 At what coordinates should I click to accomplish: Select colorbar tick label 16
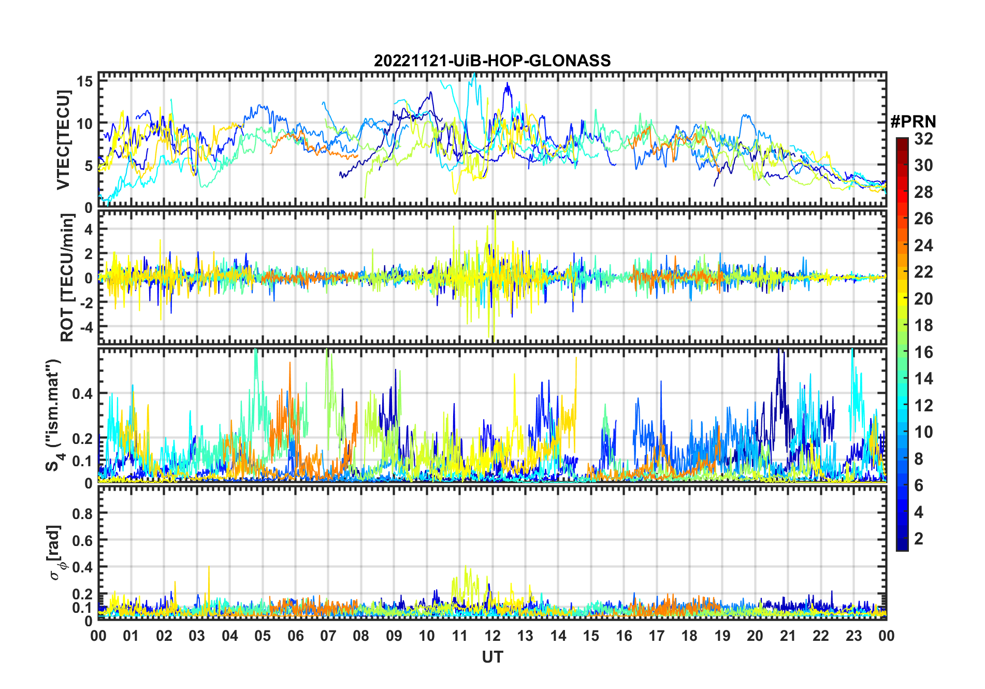coord(923,352)
